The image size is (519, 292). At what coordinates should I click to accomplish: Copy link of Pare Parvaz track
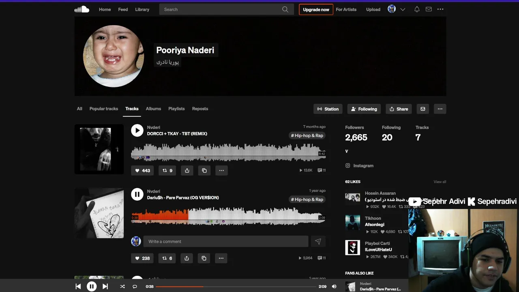[204, 258]
